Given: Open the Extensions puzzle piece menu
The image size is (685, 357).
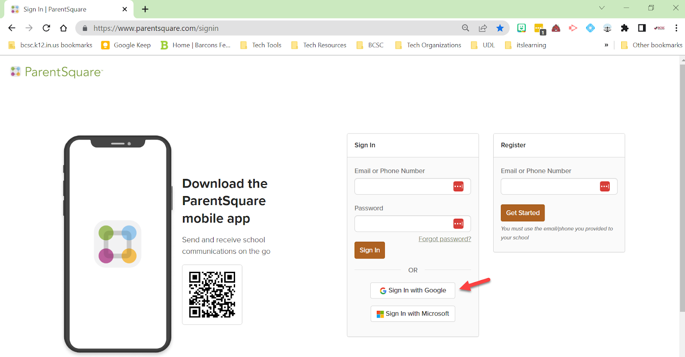Looking at the screenshot, I should point(625,28).
